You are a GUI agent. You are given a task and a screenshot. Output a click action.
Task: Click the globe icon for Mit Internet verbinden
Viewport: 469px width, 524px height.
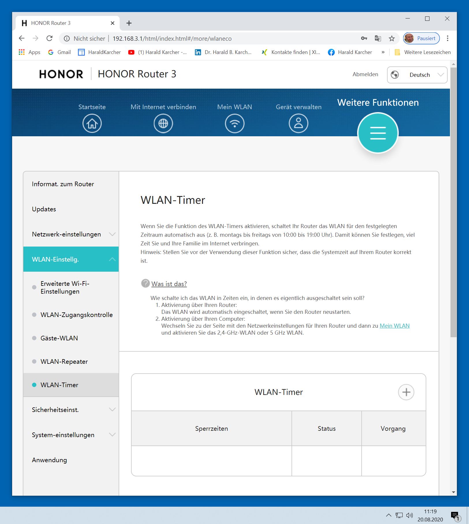[x=163, y=124]
